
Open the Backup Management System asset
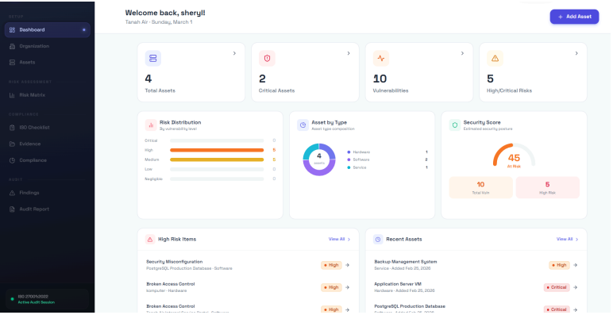coord(476,265)
